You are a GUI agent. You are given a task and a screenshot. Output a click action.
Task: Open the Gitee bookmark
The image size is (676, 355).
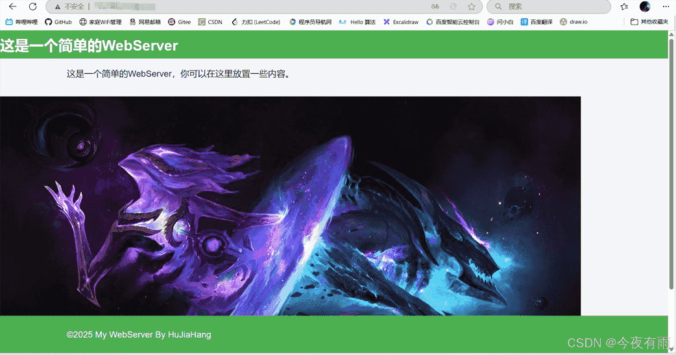pyautogui.click(x=179, y=22)
